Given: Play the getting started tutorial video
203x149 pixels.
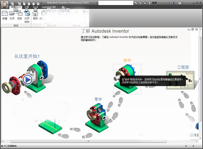Looking at the screenshot, I should click(27, 80).
